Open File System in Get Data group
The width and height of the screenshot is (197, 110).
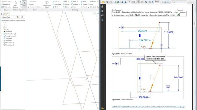tap(15, 4)
